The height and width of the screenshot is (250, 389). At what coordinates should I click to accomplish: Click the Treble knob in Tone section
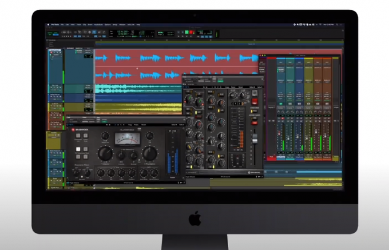(121, 173)
